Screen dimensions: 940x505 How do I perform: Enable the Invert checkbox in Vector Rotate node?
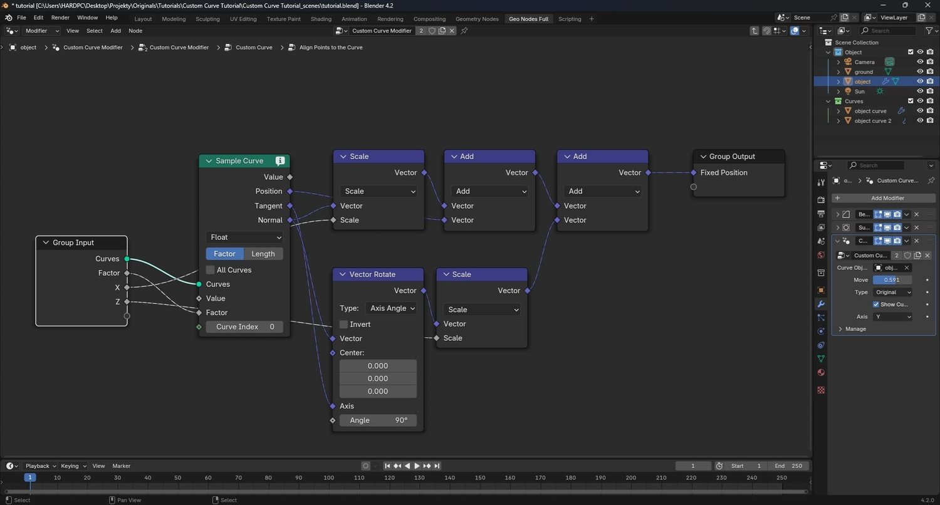(343, 324)
